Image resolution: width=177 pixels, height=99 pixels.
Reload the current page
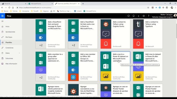[9, 7]
